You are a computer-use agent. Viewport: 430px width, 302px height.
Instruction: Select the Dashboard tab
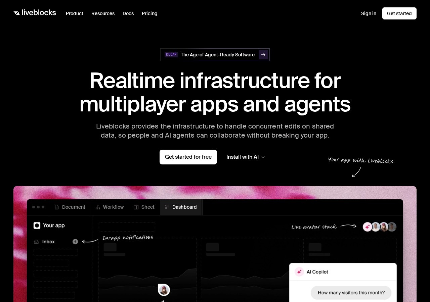pos(181,207)
